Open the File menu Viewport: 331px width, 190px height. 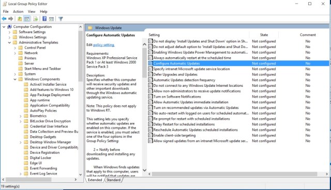coord(6,11)
